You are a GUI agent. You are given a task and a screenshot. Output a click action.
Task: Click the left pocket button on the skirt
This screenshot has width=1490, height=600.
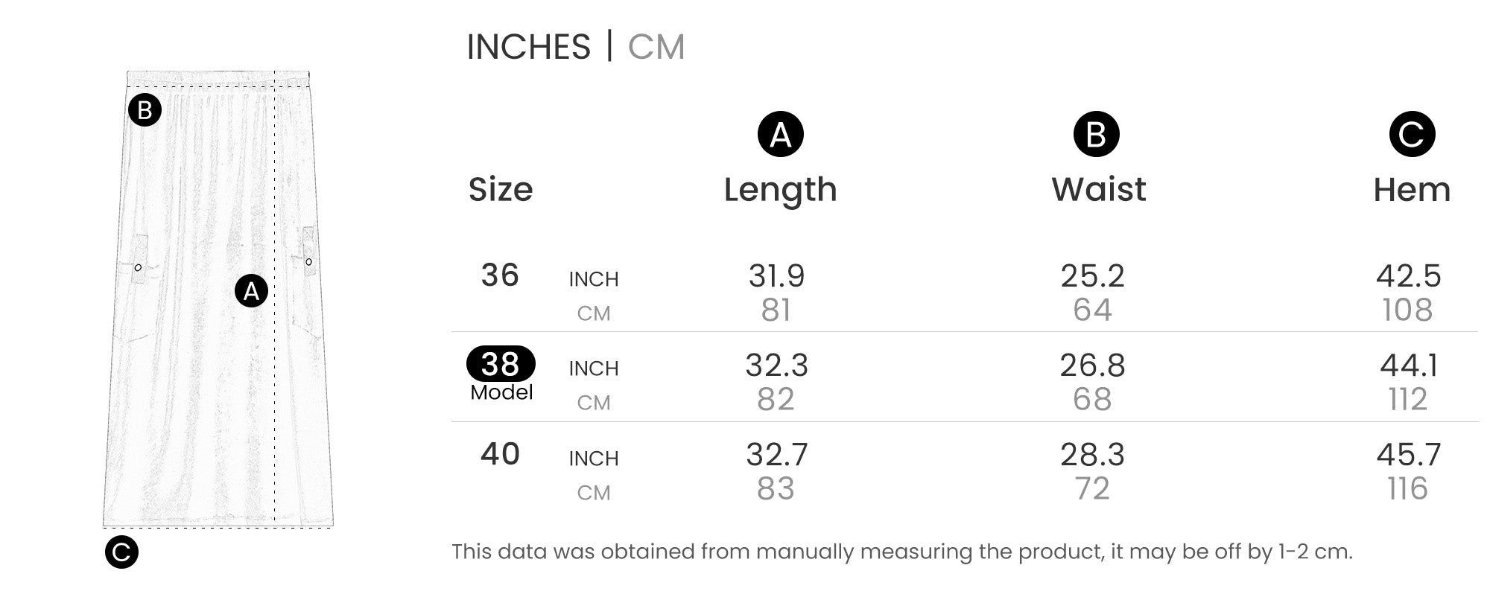coord(138,267)
